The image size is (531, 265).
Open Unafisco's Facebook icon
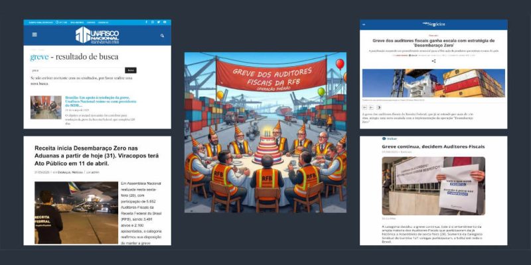click(x=146, y=22)
